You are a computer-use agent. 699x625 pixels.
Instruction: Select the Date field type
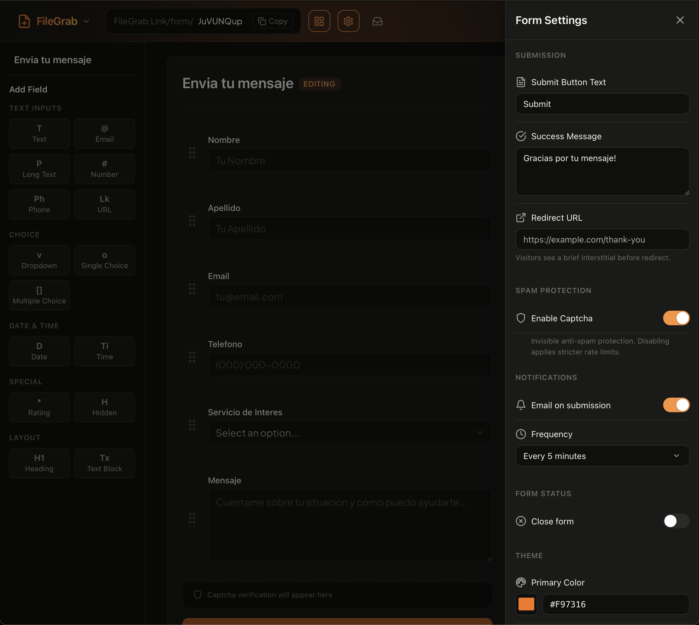(39, 351)
